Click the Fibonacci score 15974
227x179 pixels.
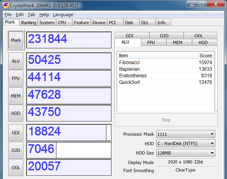(205, 62)
